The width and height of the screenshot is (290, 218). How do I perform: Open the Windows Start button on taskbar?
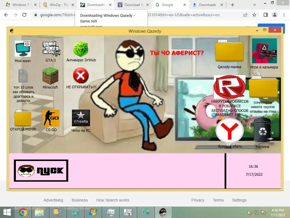pyautogui.click(x=7, y=212)
